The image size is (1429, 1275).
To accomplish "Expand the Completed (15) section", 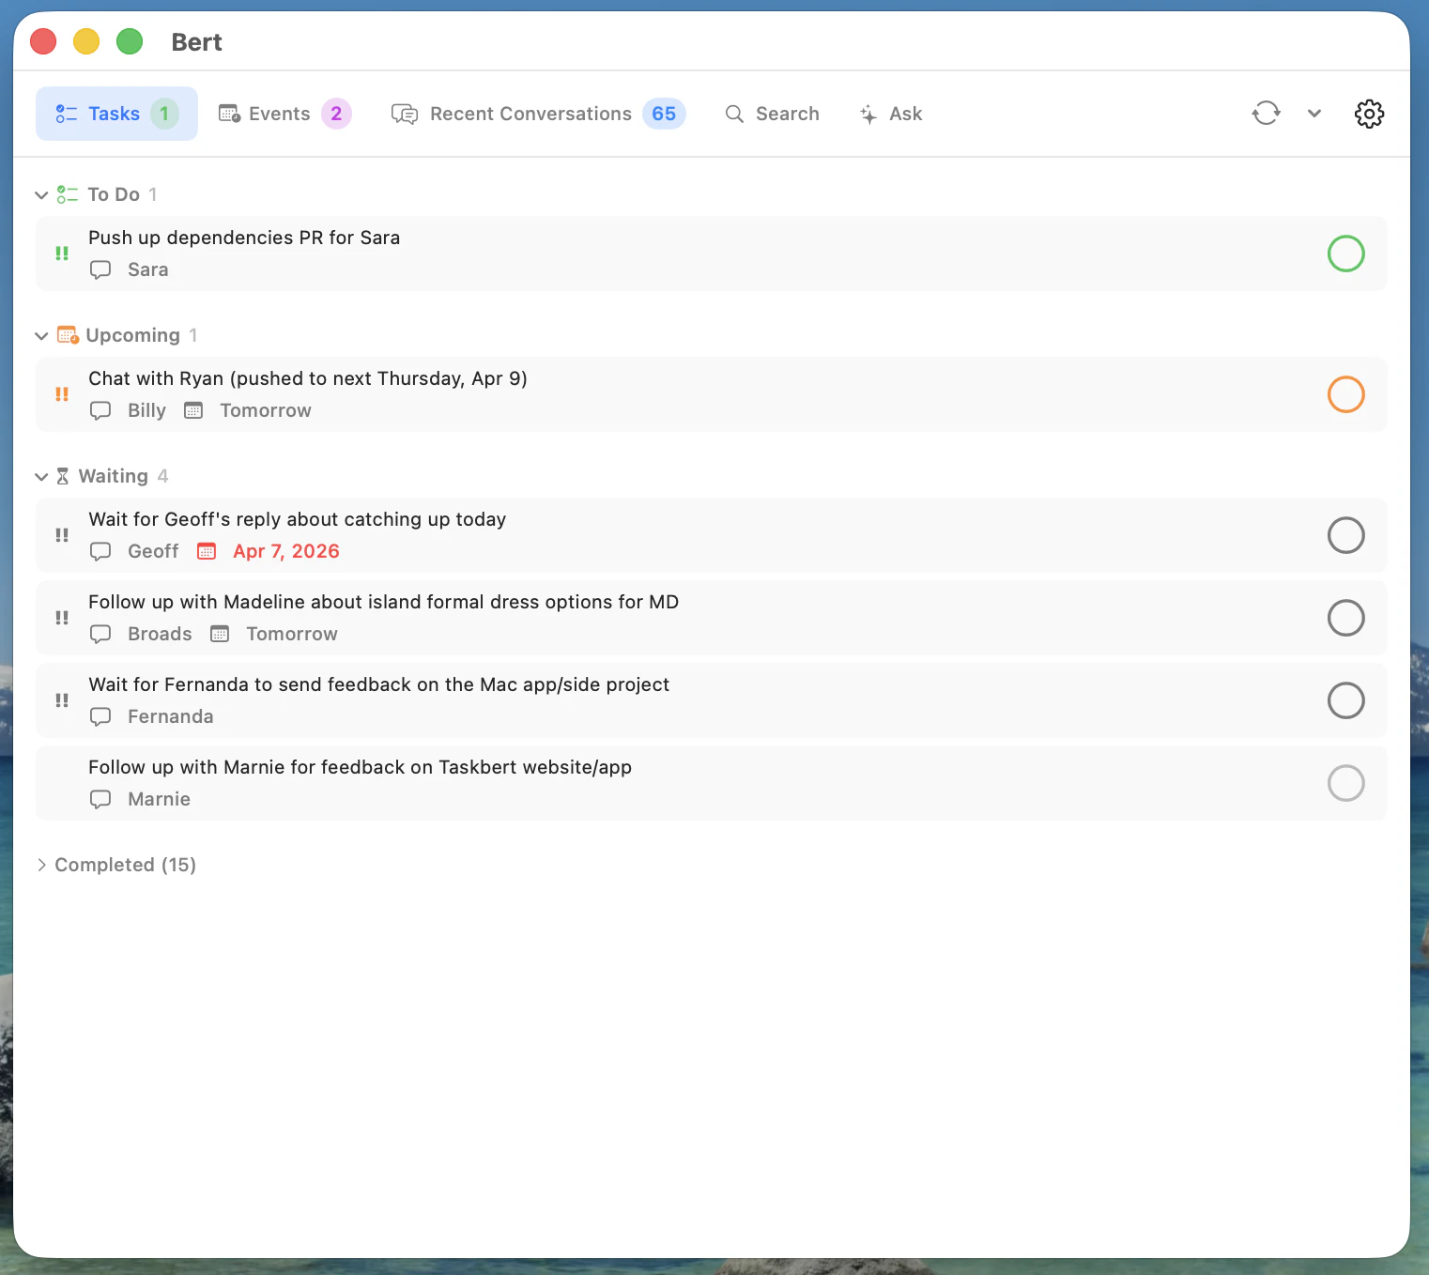I will pos(42,864).
